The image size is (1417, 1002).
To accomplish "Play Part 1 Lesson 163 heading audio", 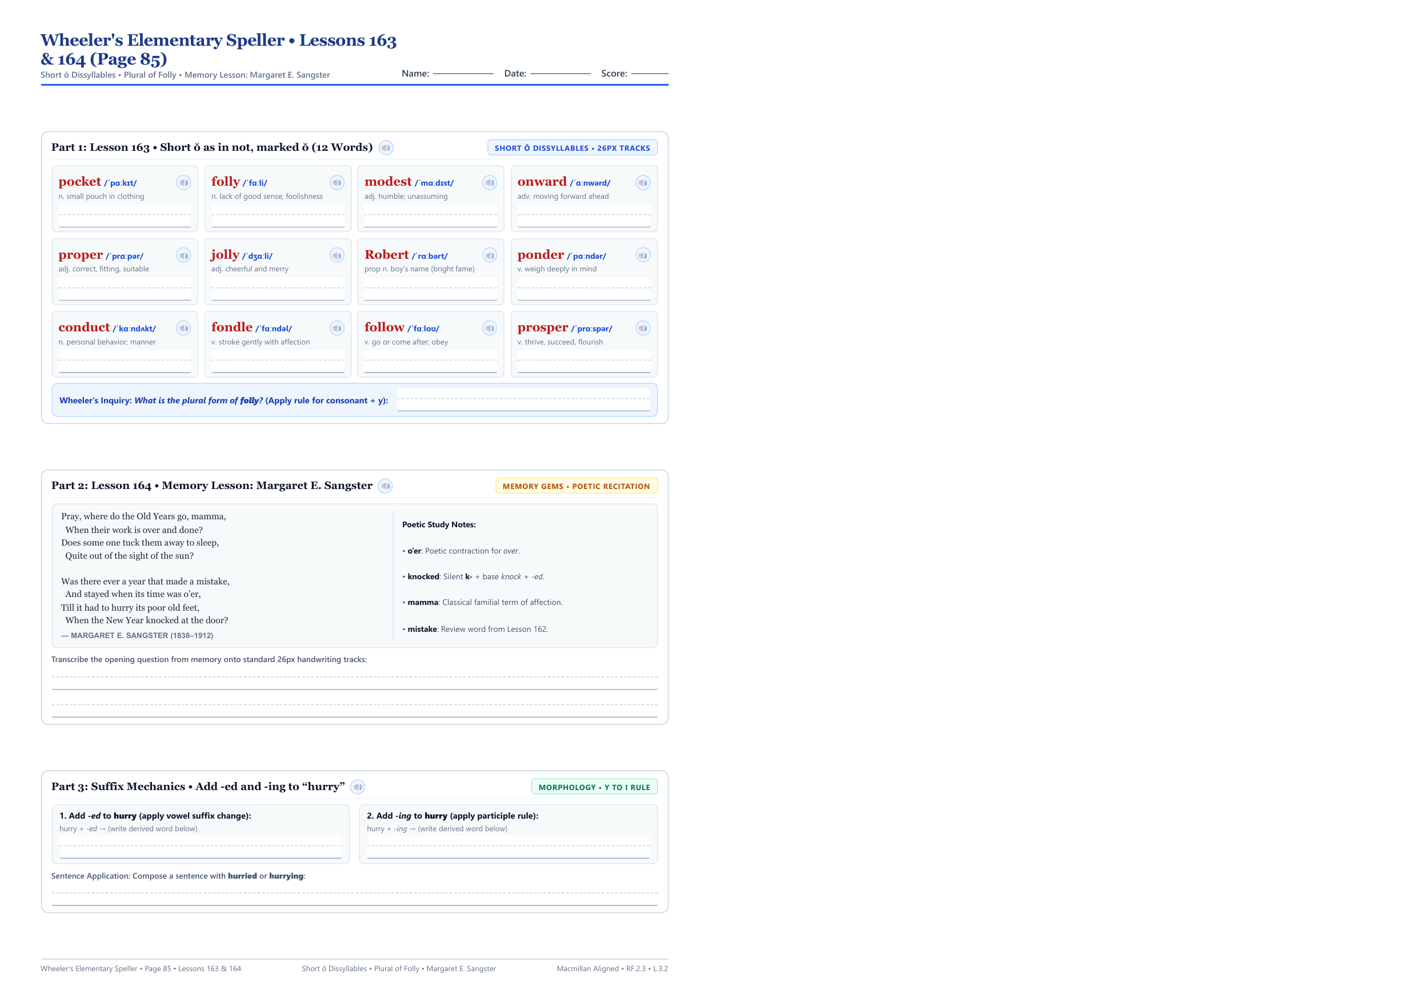I will tap(386, 147).
